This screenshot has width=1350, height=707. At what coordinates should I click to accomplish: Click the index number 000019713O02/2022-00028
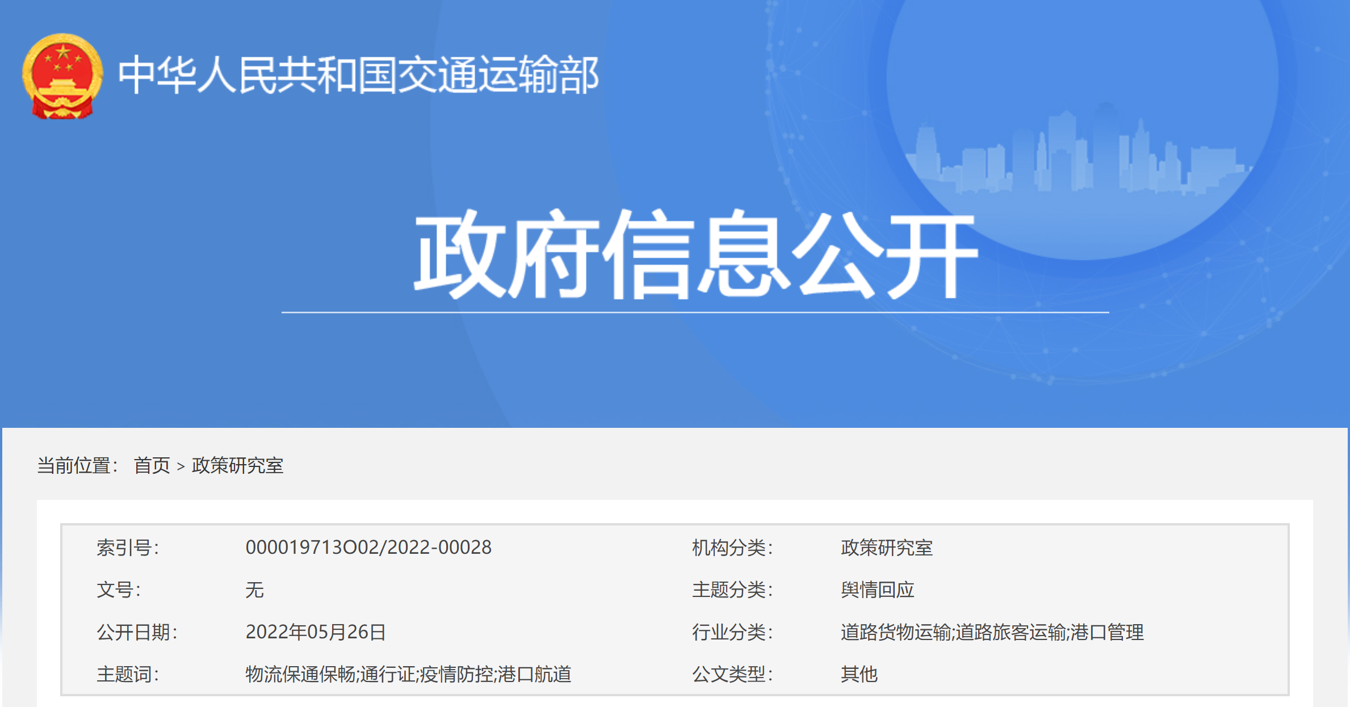point(368,548)
